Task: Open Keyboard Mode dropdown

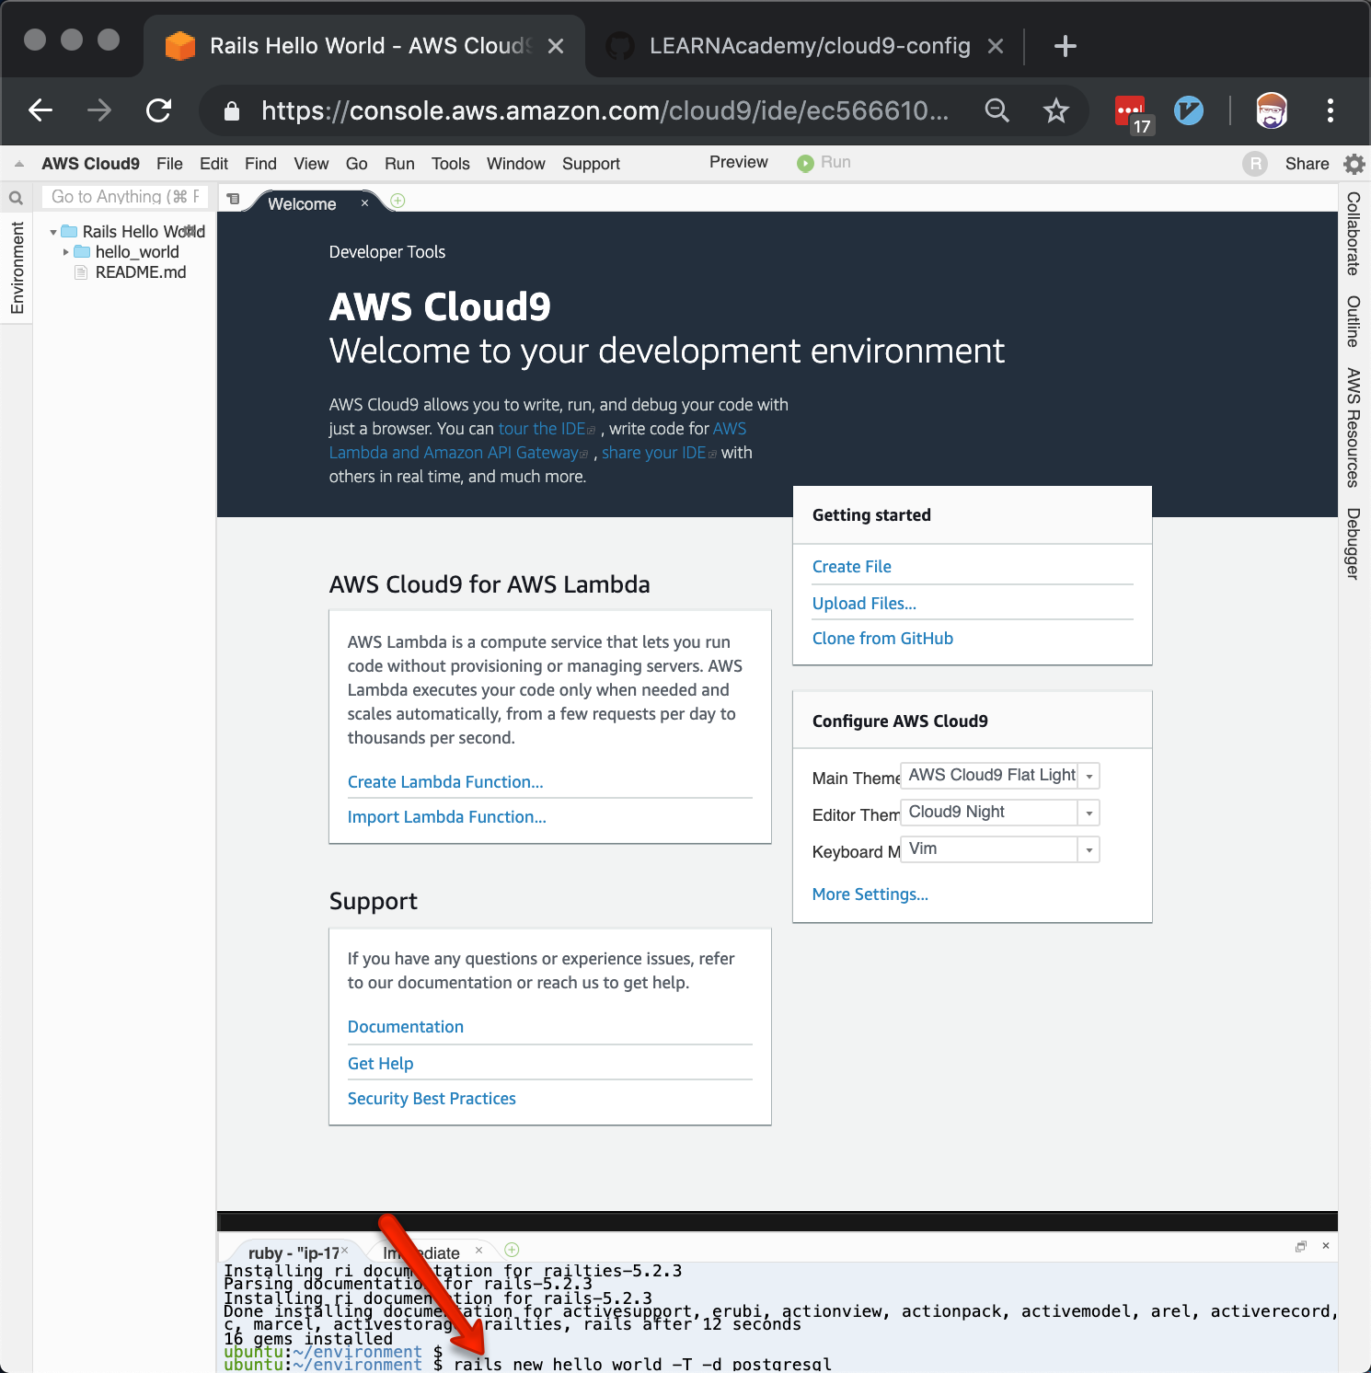Action: [1000, 849]
